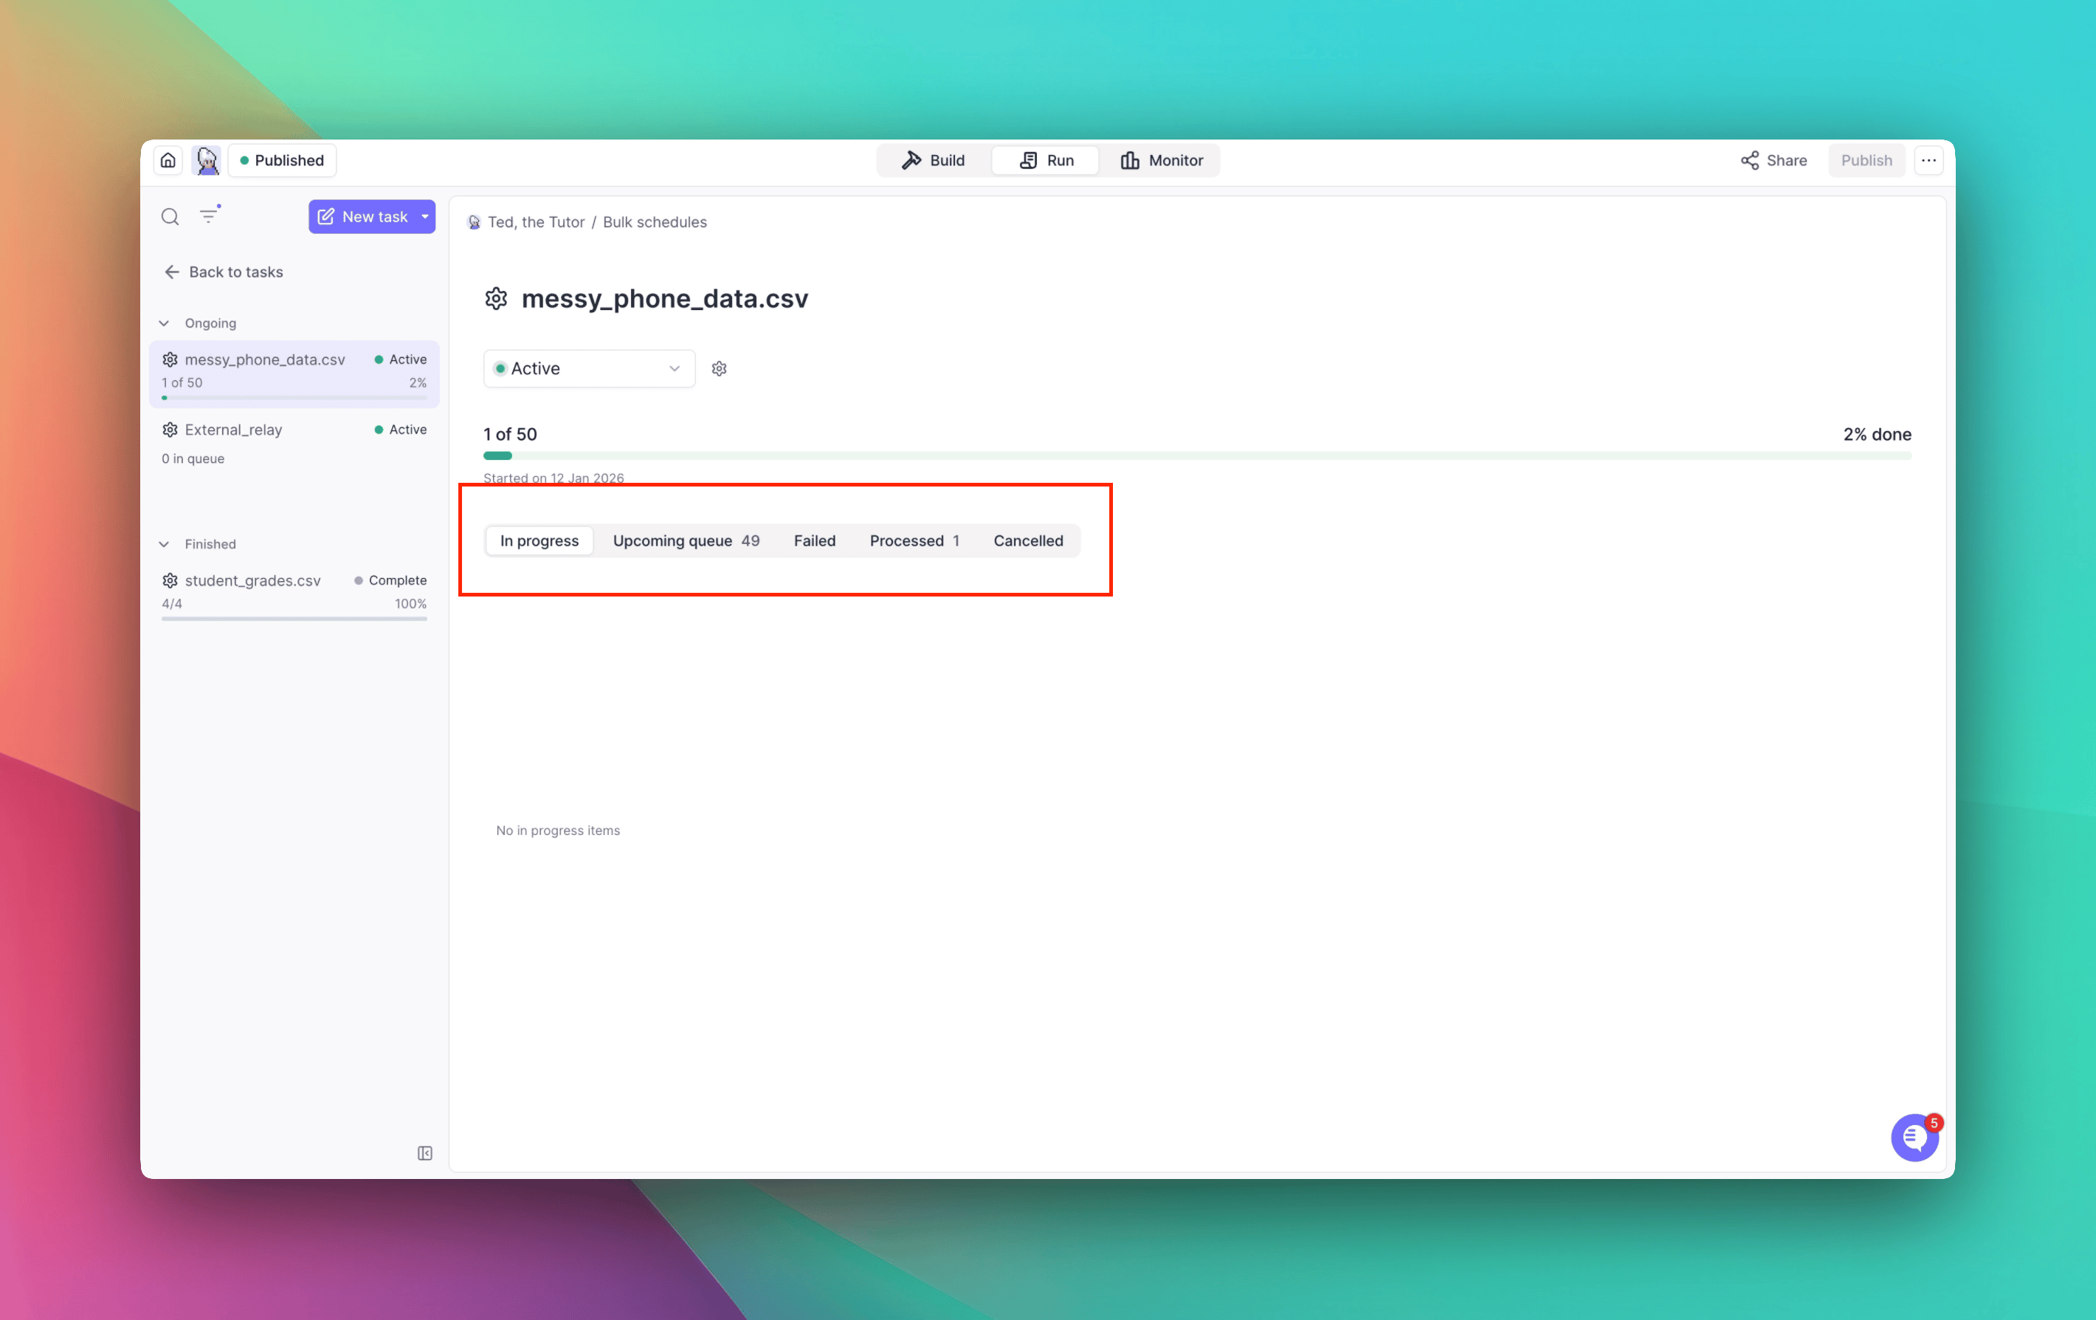Open the New task dropdown arrow

425,217
